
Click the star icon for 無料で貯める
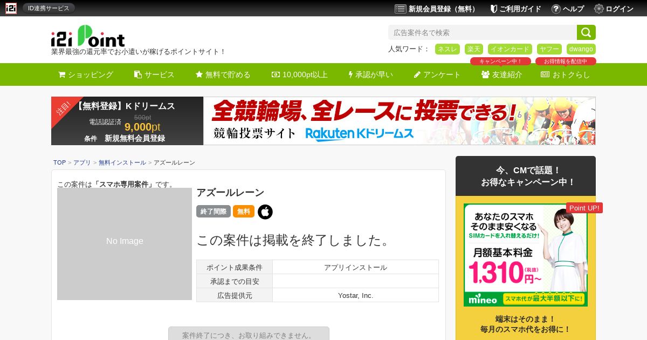point(199,74)
